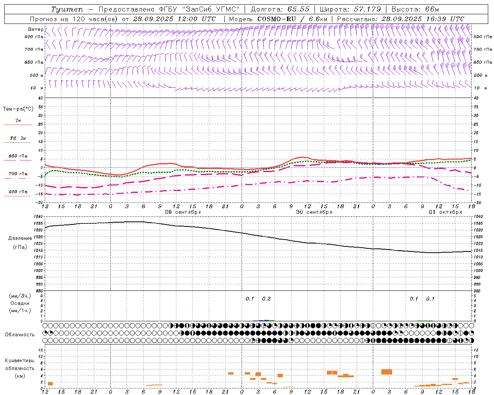Click the "Ветер" wind panel label

pos(36,29)
